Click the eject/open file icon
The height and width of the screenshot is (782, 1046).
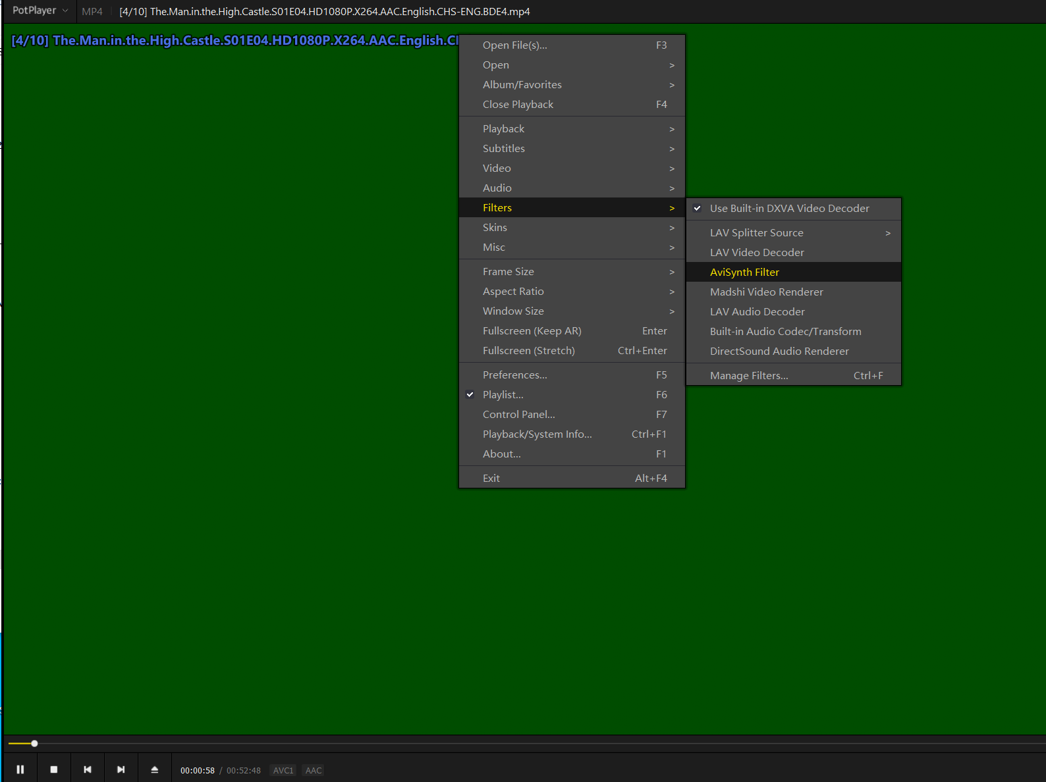(x=155, y=769)
